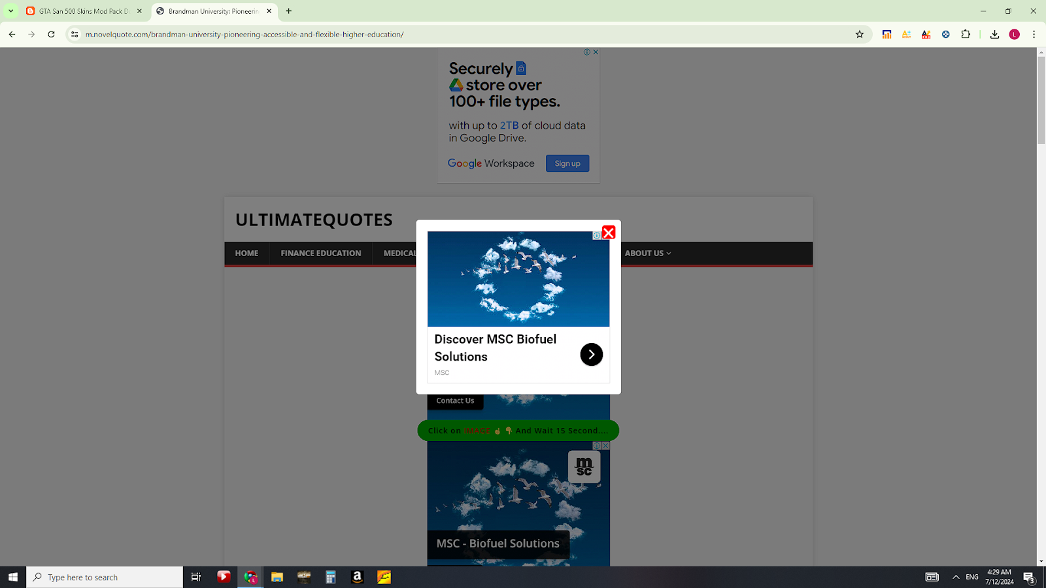The image size is (1046, 588).
Task: Reload the page with refresh icon
Action: tap(51, 35)
